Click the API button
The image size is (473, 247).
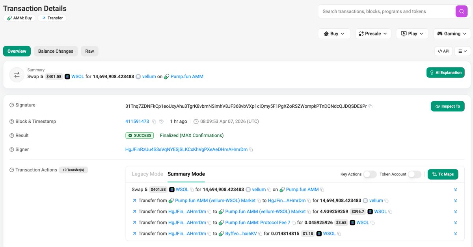pyautogui.click(x=443, y=51)
